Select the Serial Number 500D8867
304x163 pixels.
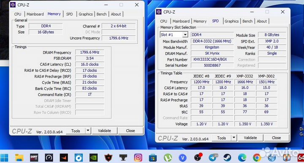pos(212,65)
